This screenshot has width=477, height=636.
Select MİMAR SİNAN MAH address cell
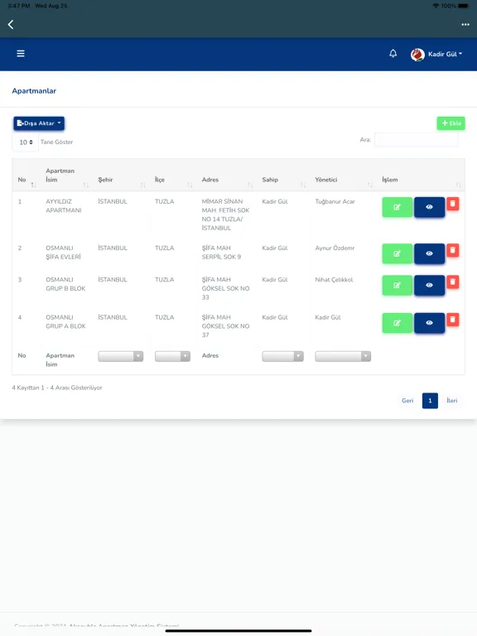pyautogui.click(x=225, y=214)
